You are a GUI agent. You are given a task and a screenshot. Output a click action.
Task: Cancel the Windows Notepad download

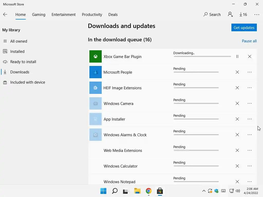coord(237,182)
